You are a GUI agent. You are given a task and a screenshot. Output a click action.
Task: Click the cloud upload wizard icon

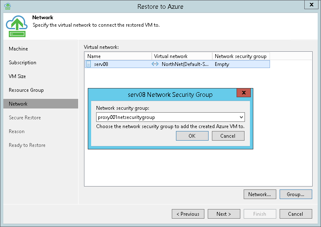[x=17, y=26]
